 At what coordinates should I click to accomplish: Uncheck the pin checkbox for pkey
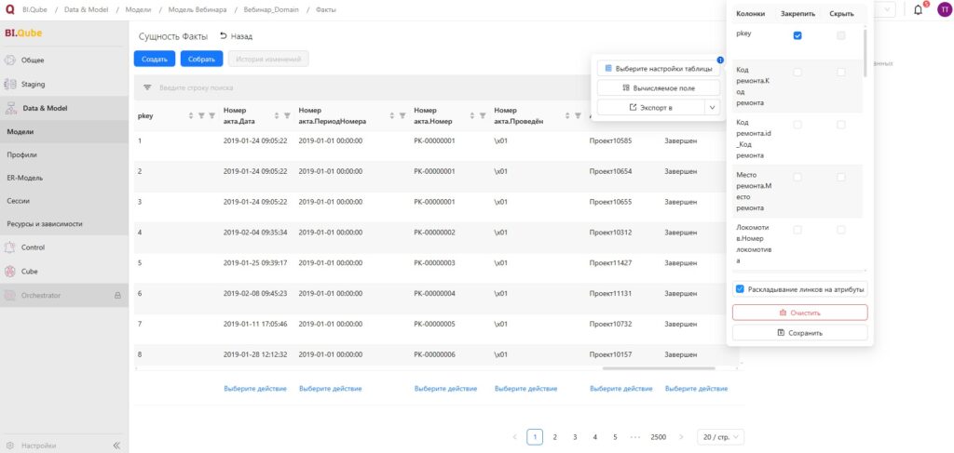797,36
